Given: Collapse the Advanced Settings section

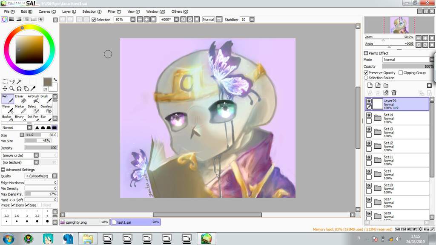Looking at the screenshot, I should point(3,170).
